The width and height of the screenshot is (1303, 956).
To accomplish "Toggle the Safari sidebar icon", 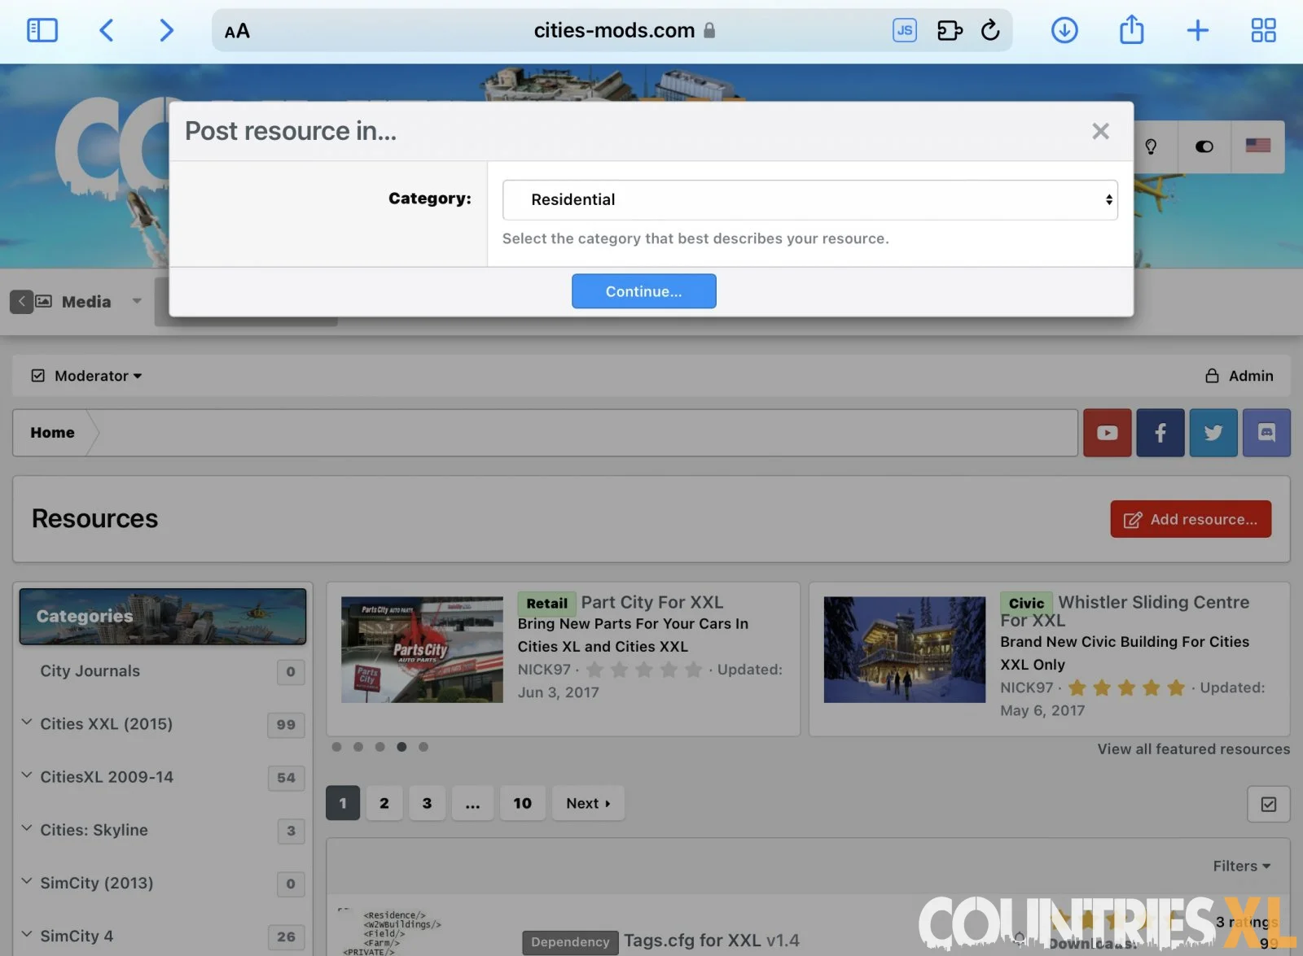I will (42, 31).
